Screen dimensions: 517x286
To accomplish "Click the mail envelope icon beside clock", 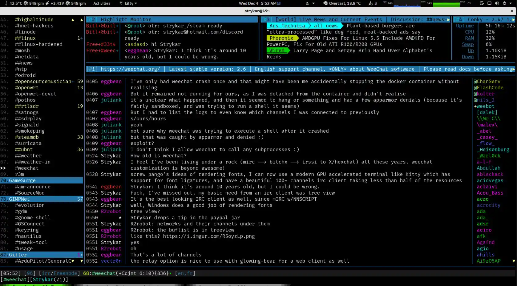I will tap(279, 3).
